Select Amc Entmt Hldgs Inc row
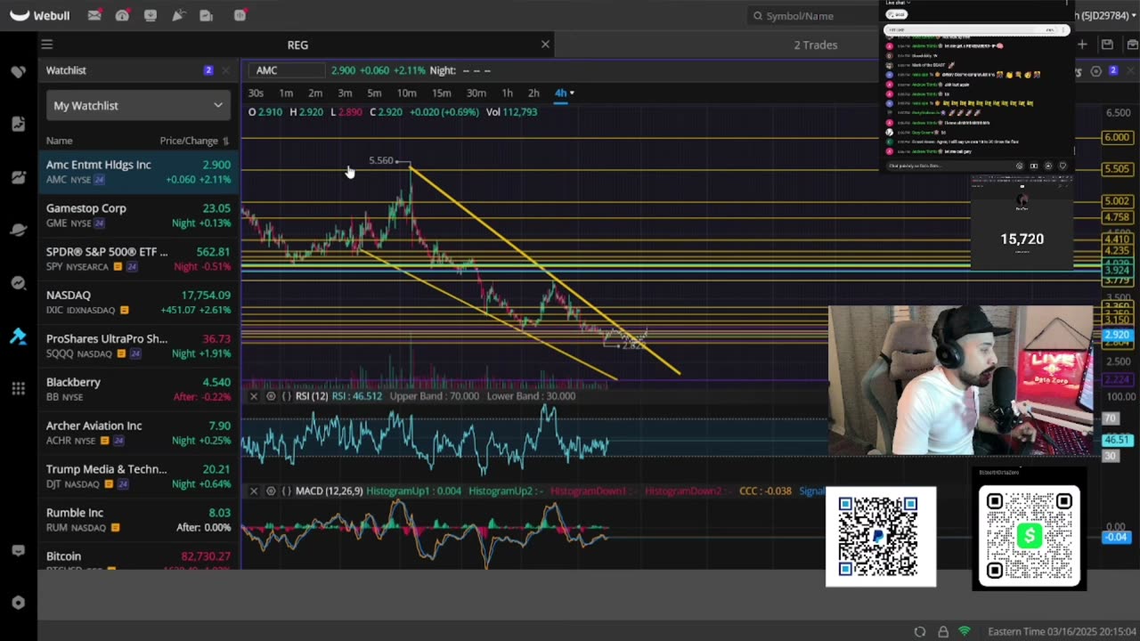This screenshot has width=1140, height=641. click(x=138, y=172)
